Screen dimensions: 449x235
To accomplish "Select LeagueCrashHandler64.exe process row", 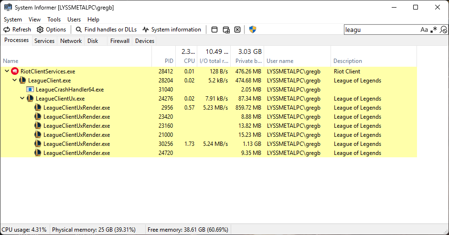I will coord(208,90).
